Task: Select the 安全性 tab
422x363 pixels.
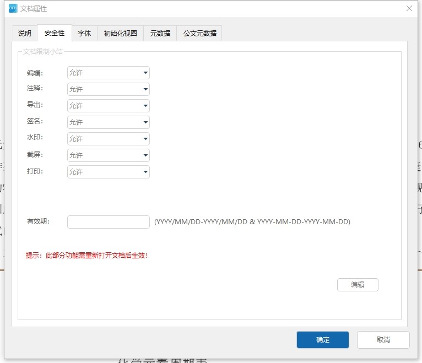Action: [x=55, y=33]
